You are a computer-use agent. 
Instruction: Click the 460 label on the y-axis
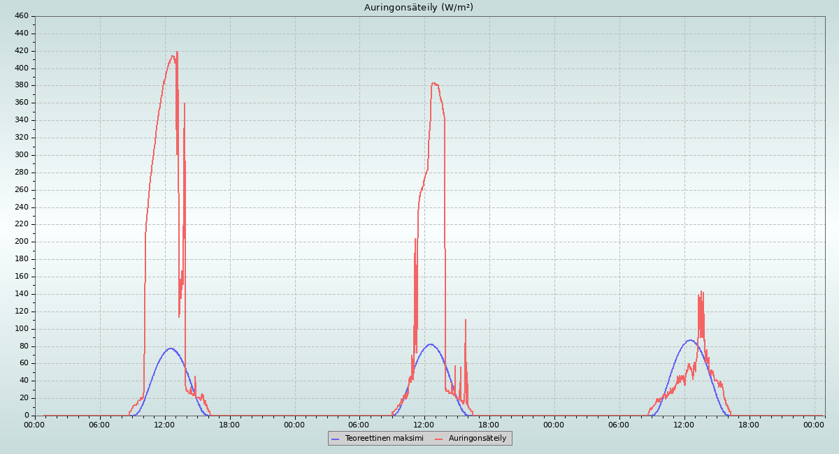coord(21,16)
